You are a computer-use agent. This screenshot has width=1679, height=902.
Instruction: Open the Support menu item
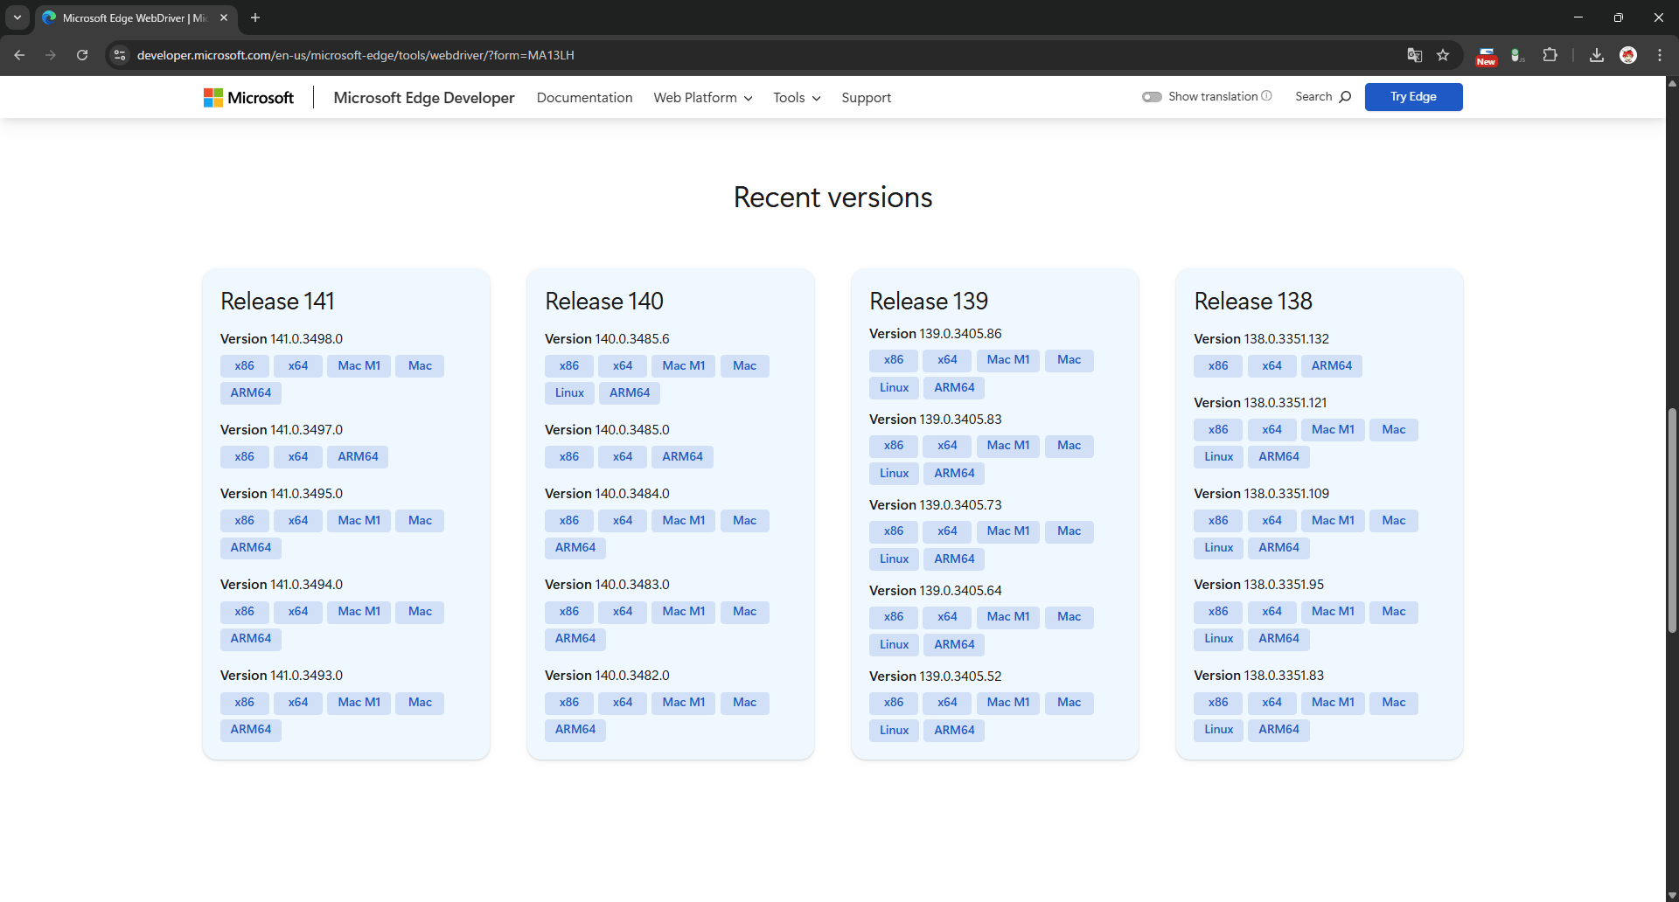[866, 98]
